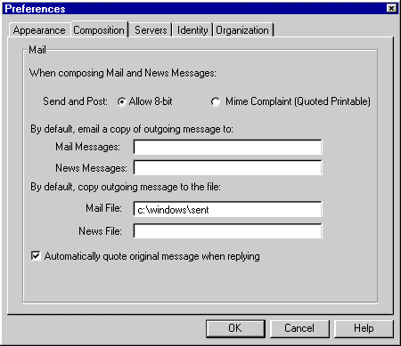Screen dimensions: 401x346
Task: Choose Mime Compliant (Quoted Printable) option
Action: (x=216, y=101)
